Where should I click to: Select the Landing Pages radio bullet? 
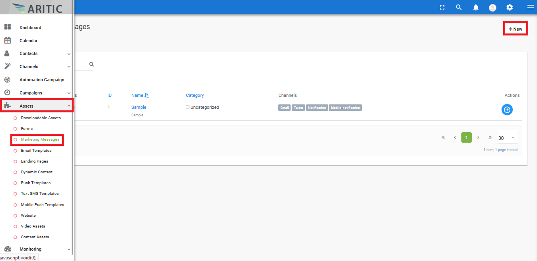point(16,161)
